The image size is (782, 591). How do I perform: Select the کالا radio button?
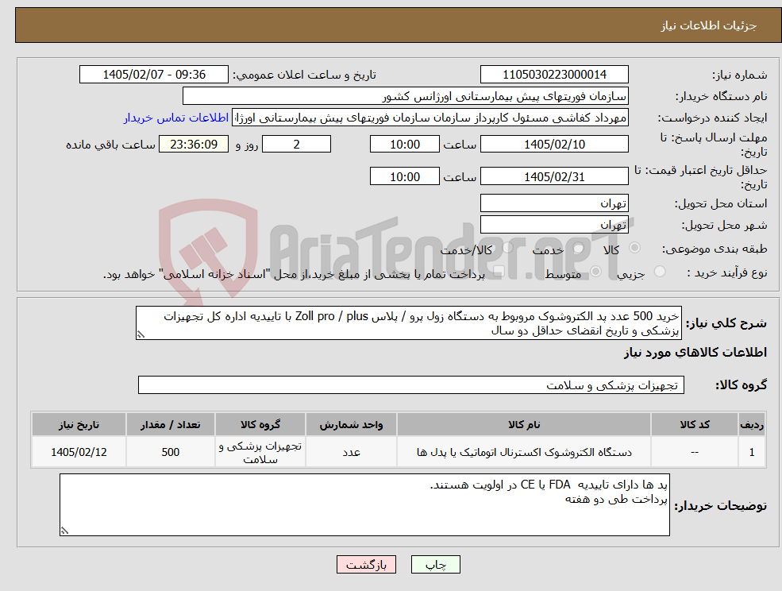tap(635, 248)
